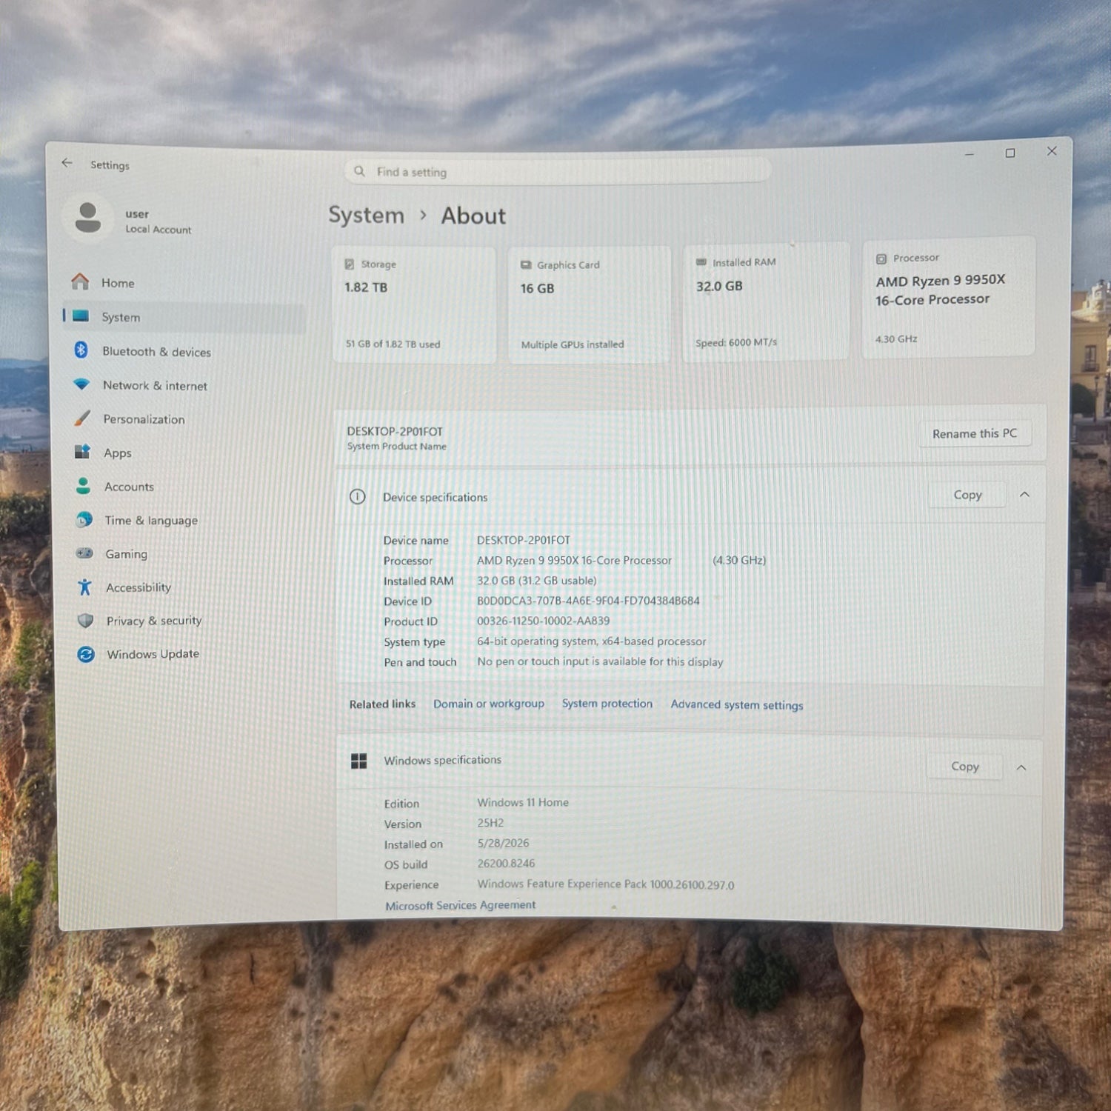Image resolution: width=1111 pixels, height=1111 pixels.
Task: Open the Storage 1.82 TB card
Action: tap(414, 305)
